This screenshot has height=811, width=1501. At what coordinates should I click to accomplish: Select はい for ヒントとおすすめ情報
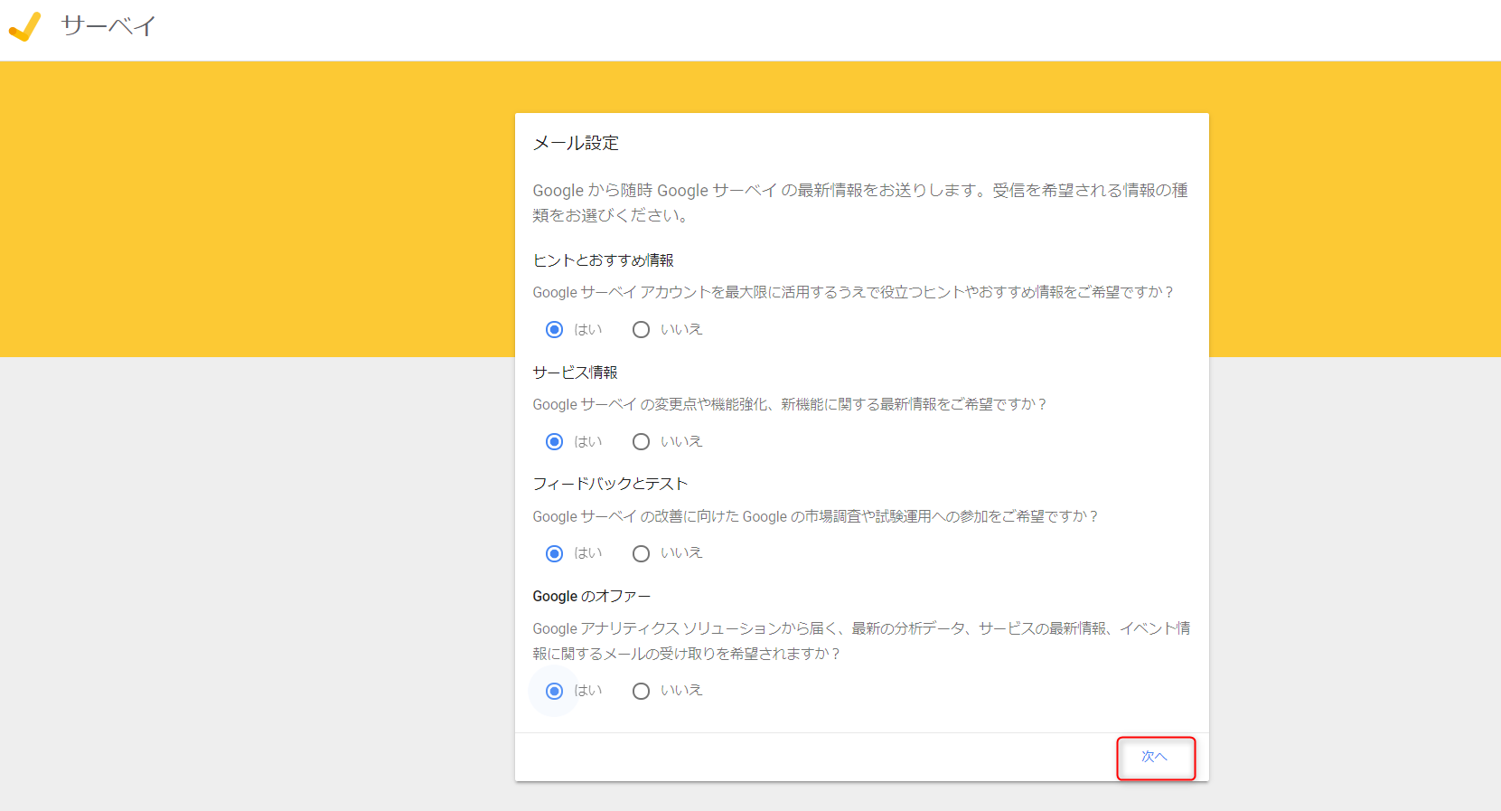555,330
